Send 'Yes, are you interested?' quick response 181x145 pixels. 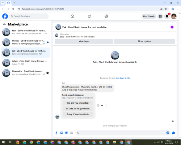[78, 103]
